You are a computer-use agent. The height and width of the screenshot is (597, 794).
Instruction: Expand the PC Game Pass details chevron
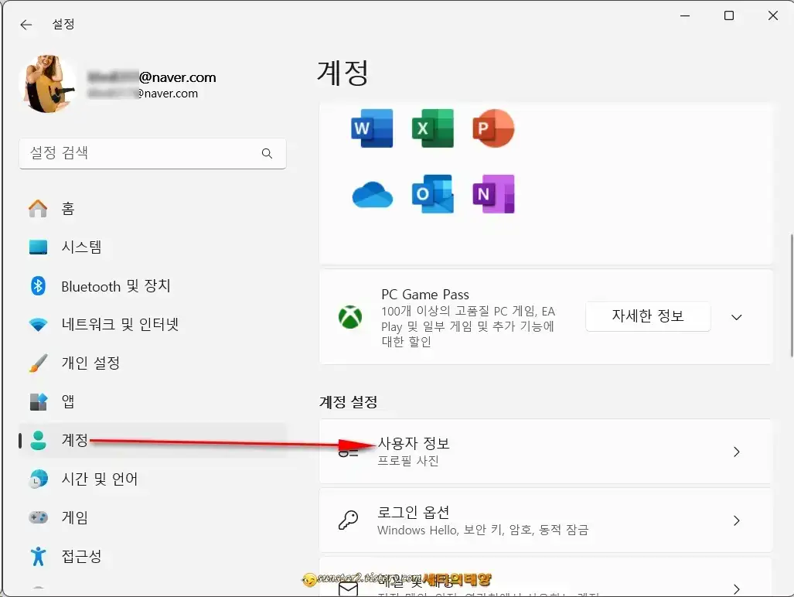tap(736, 317)
